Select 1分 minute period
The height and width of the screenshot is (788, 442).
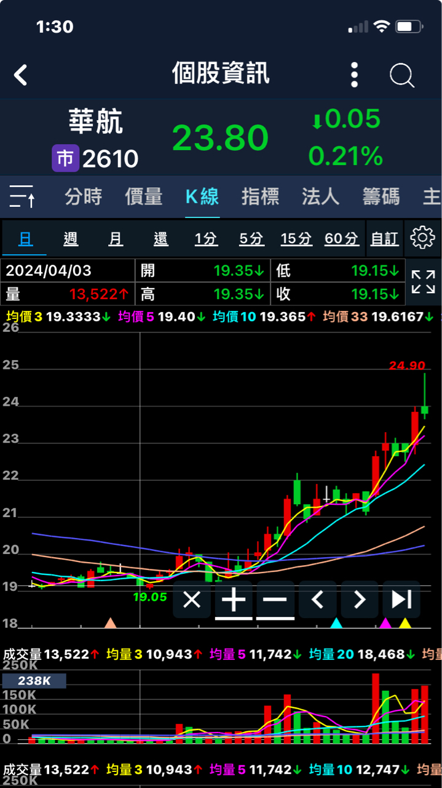click(x=206, y=238)
